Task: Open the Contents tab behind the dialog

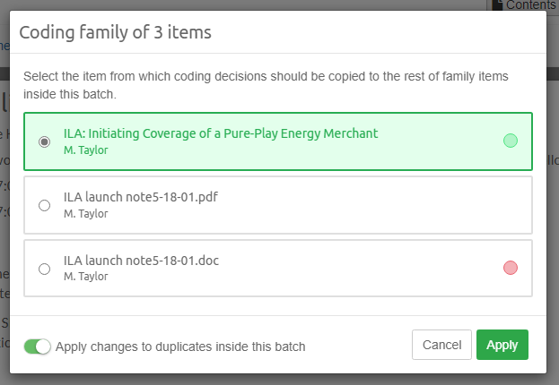Action: click(530, 5)
